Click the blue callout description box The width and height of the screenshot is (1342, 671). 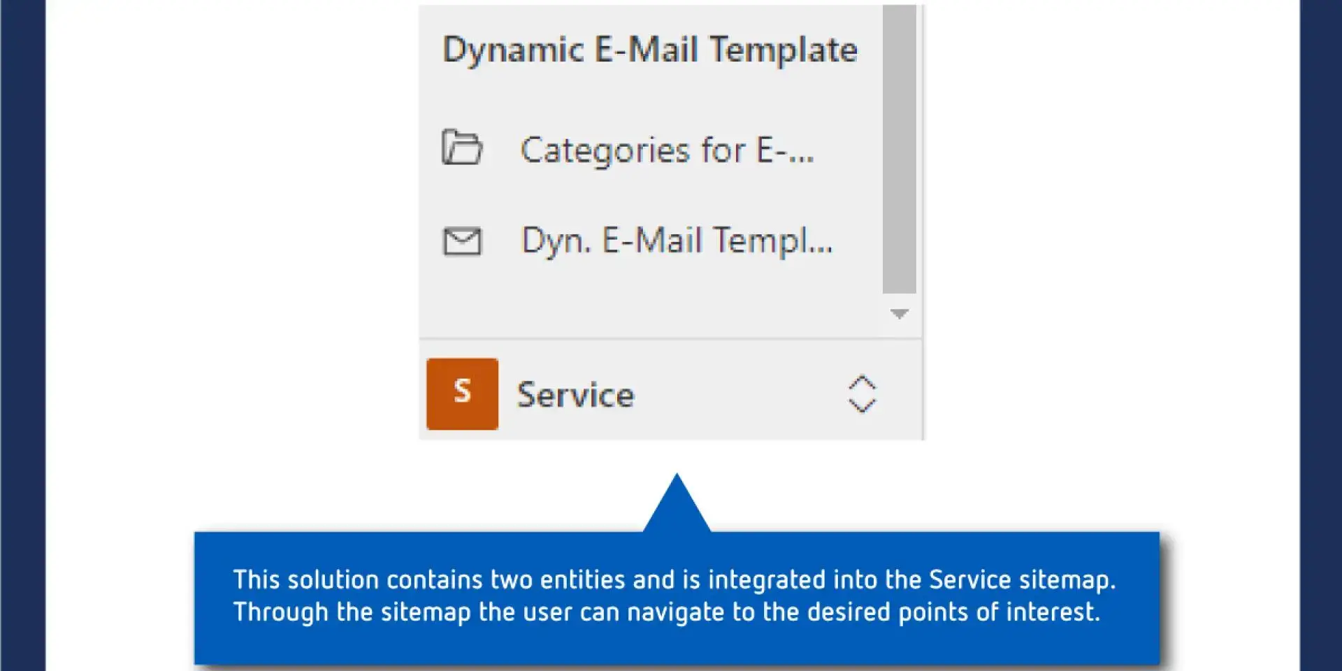click(x=677, y=598)
